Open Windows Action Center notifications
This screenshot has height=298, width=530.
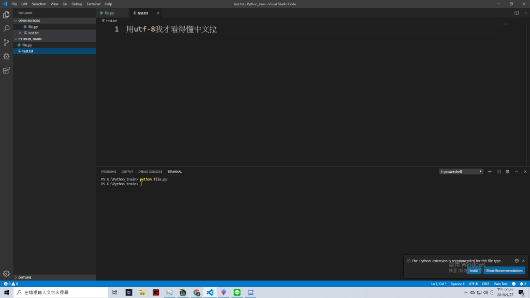[x=522, y=293]
